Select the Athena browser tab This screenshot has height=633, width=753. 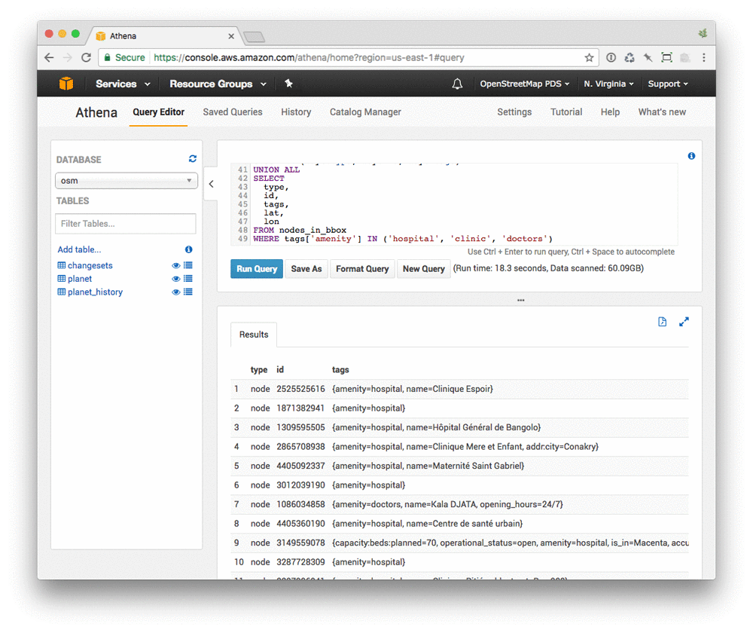point(163,36)
